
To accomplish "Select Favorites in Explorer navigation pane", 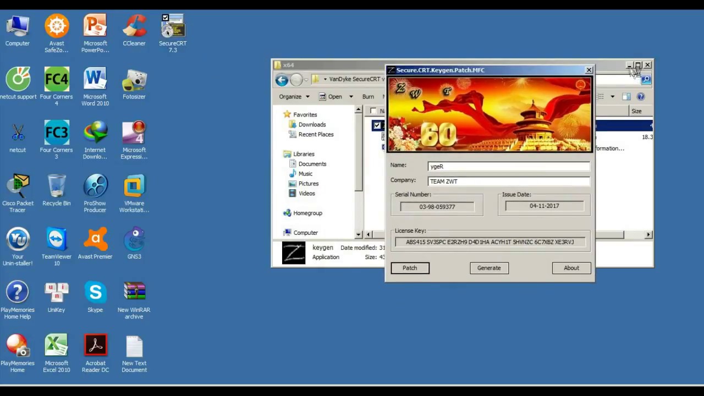I will click(300, 114).
